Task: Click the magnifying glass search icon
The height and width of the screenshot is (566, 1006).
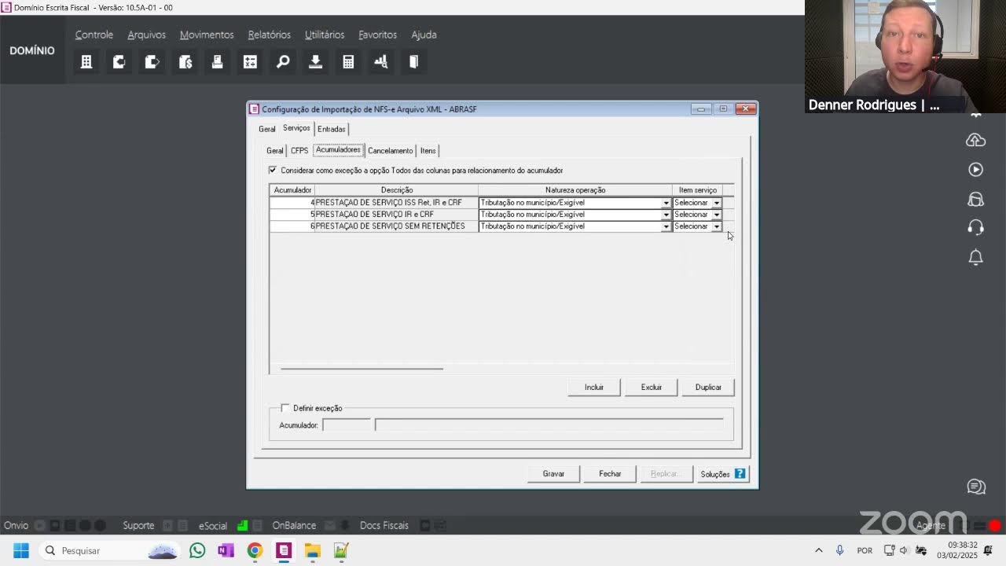Action: click(x=283, y=62)
